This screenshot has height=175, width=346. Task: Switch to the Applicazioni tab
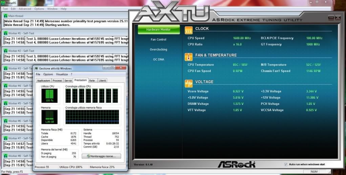click(x=43, y=80)
